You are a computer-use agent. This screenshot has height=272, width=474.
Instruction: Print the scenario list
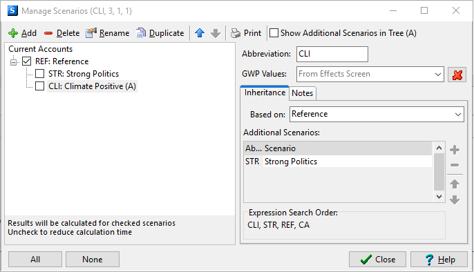coord(246,33)
